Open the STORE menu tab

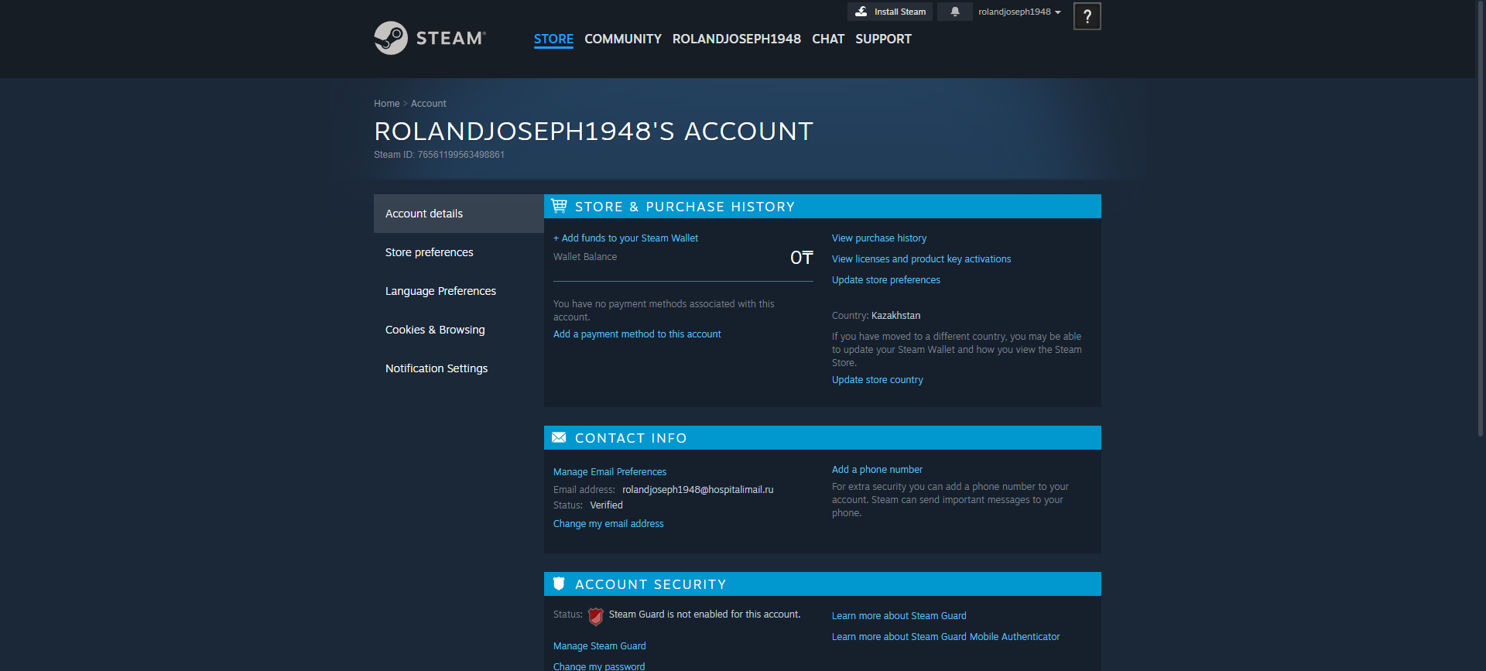point(553,39)
